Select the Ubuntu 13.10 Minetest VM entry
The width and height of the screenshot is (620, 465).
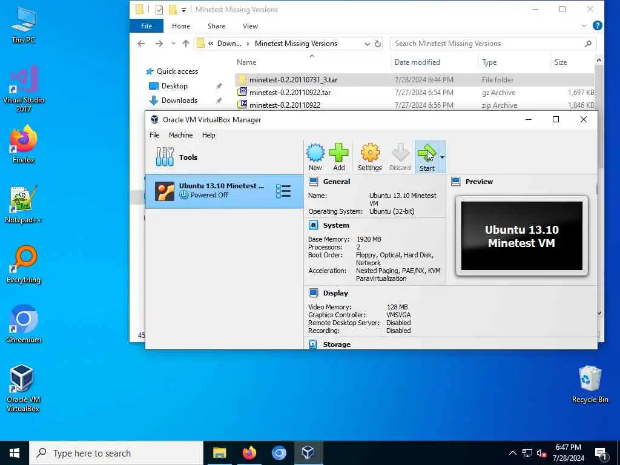tap(224, 191)
